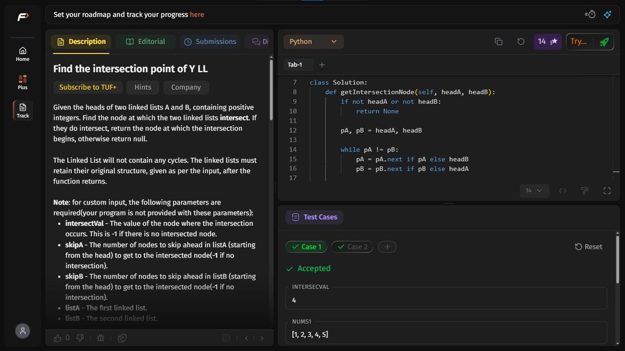Report a bug with the bug icon
625x351 pixels.
[101, 338]
